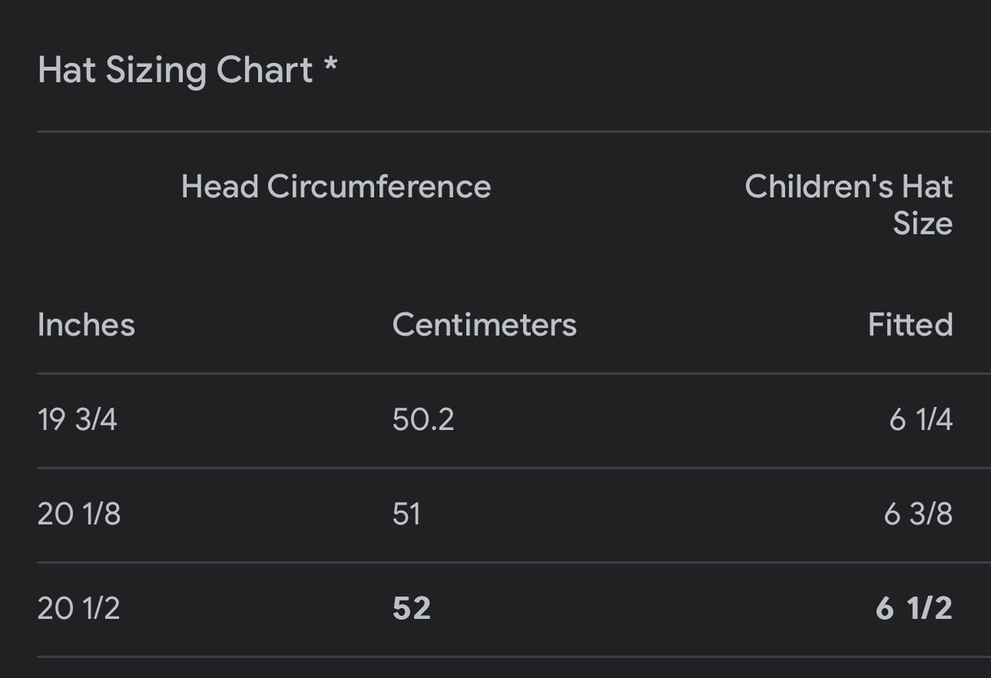Click the asterisk after the chart title
This screenshot has height=678, width=991.
pos(331,67)
